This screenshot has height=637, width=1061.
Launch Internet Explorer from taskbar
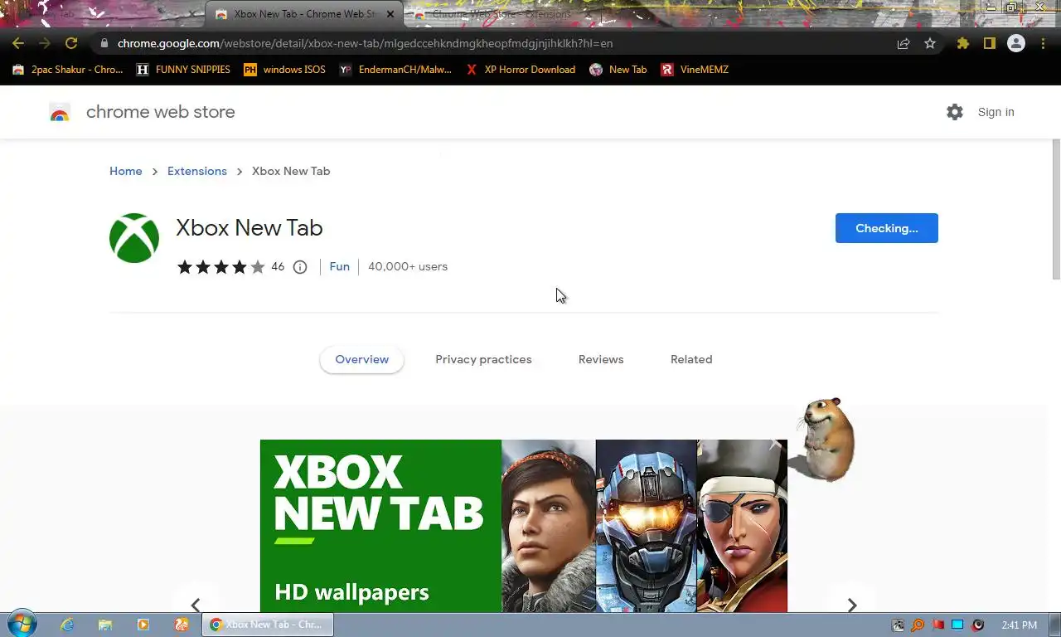[x=67, y=625]
